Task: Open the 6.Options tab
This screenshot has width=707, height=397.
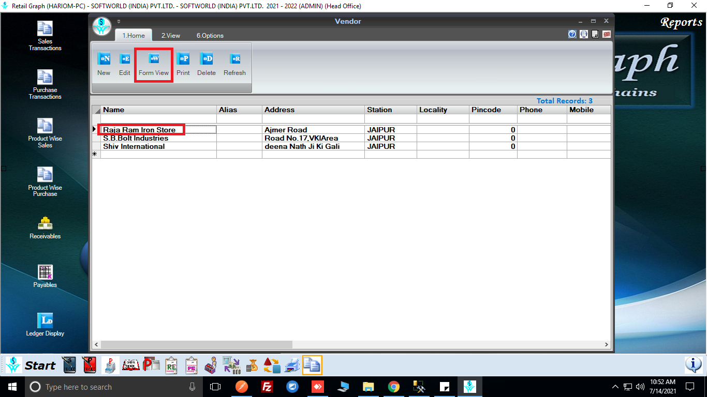Action: [210, 36]
